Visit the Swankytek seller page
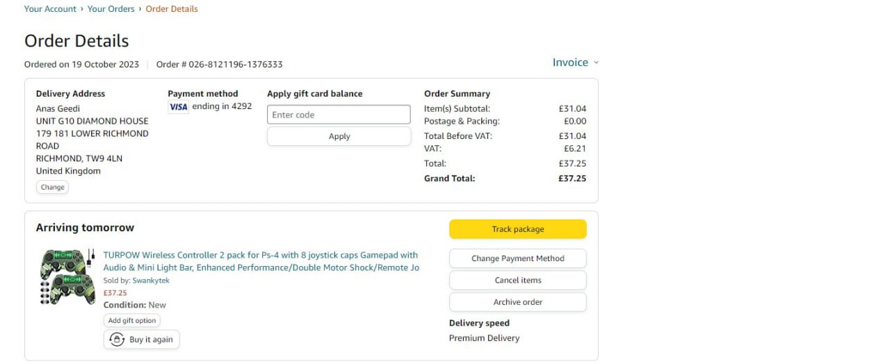Image resolution: width=890 pixels, height=364 pixels. click(151, 281)
